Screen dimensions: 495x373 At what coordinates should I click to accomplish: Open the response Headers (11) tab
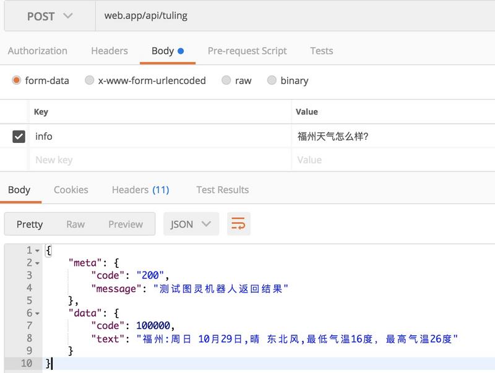click(x=140, y=190)
